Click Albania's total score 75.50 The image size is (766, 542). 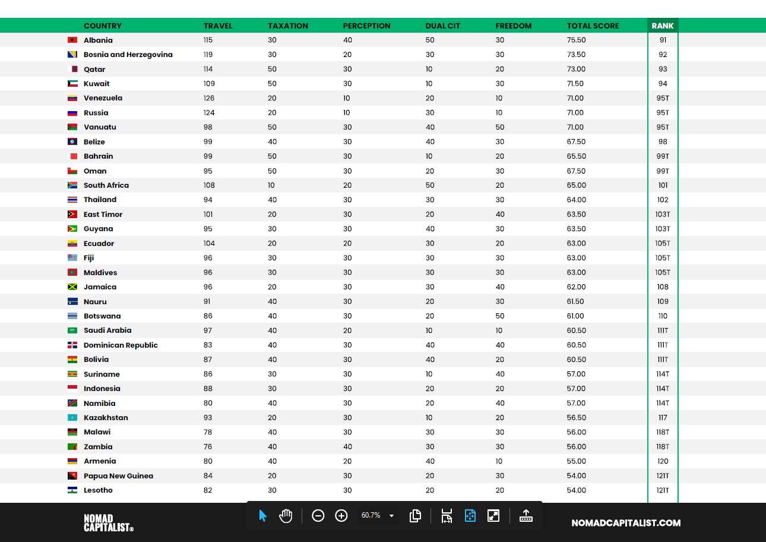coord(577,40)
